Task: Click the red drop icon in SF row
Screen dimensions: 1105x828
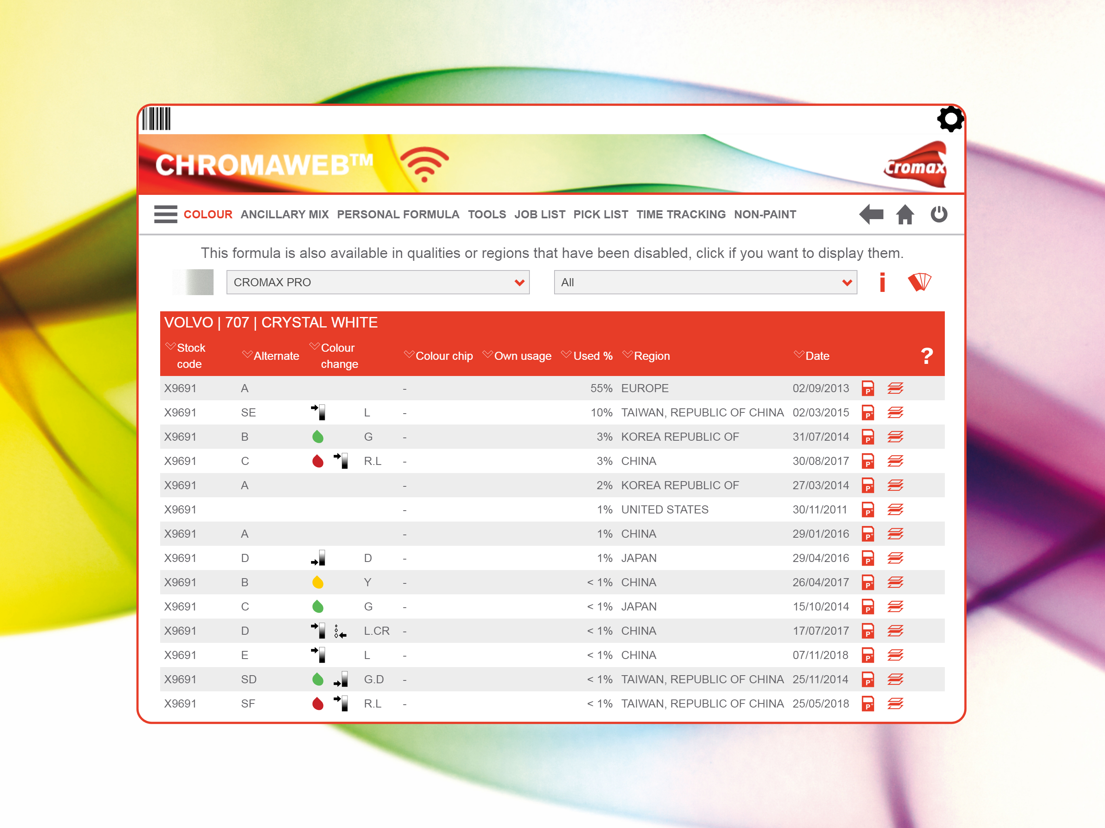Action: pos(318,703)
